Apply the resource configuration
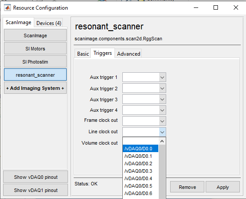The image size is (246, 199). tap(223, 187)
